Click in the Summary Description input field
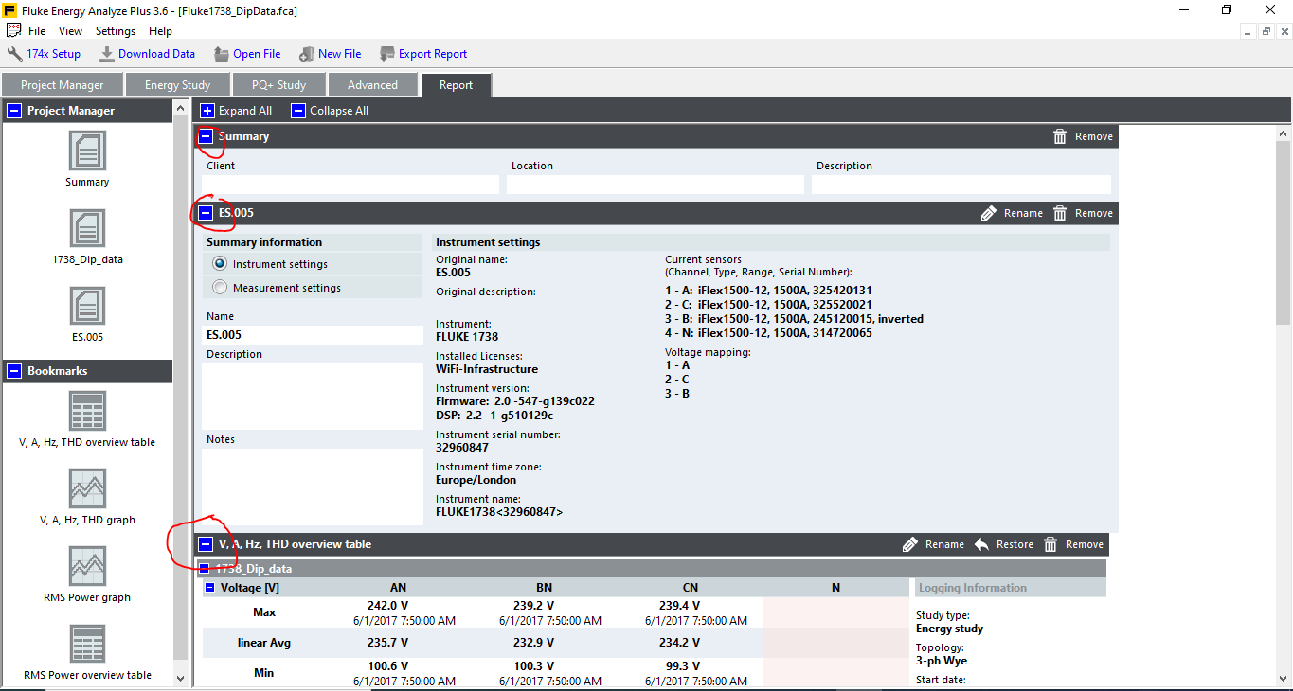 961,185
